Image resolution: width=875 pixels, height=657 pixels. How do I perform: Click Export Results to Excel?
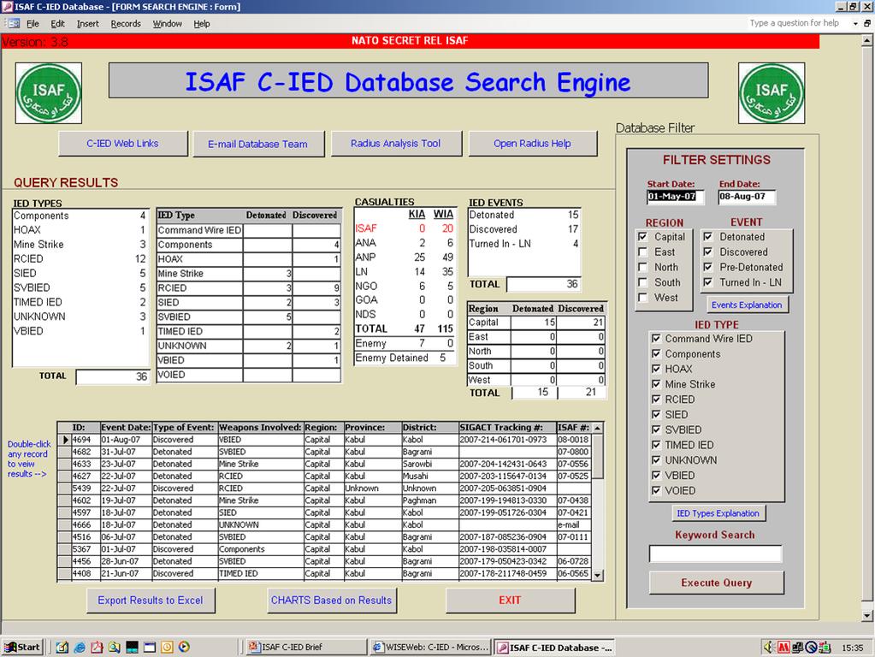[151, 601]
